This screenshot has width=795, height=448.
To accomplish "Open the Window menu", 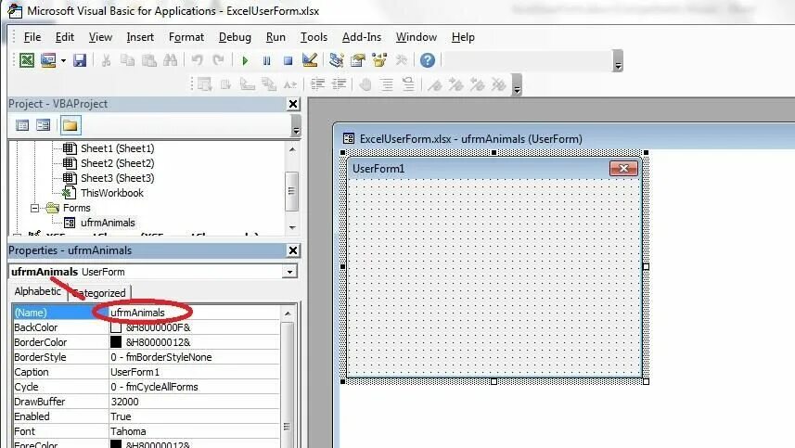I will pyautogui.click(x=417, y=37).
